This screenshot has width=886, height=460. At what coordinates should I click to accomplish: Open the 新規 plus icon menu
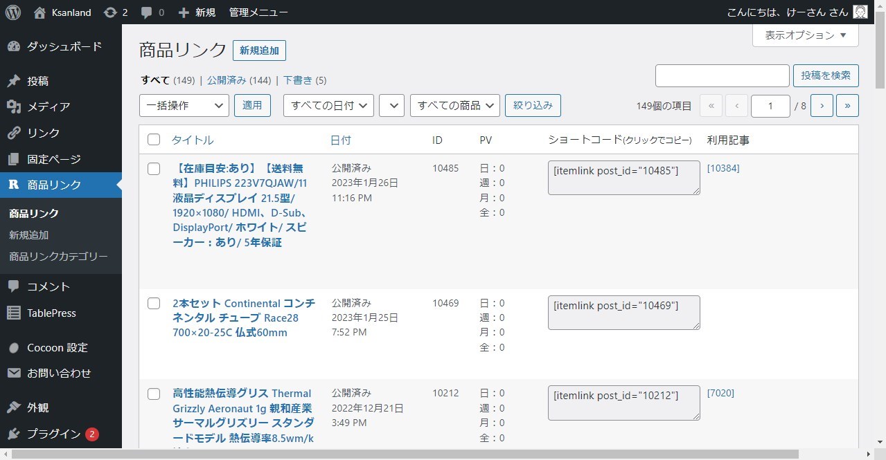coord(182,12)
